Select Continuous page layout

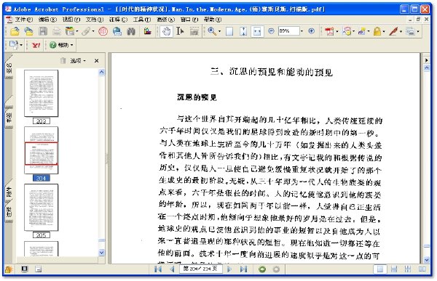(394, 269)
